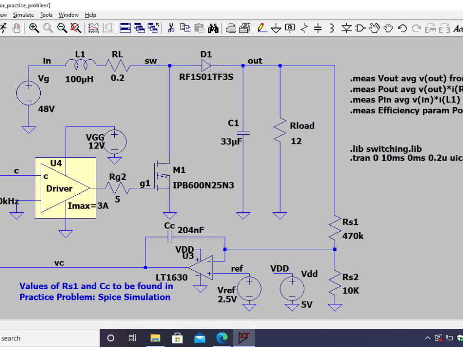Zoom in with the magnifier icon
The height and width of the screenshot is (347, 463).
pyautogui.click(x=33, y=28)
